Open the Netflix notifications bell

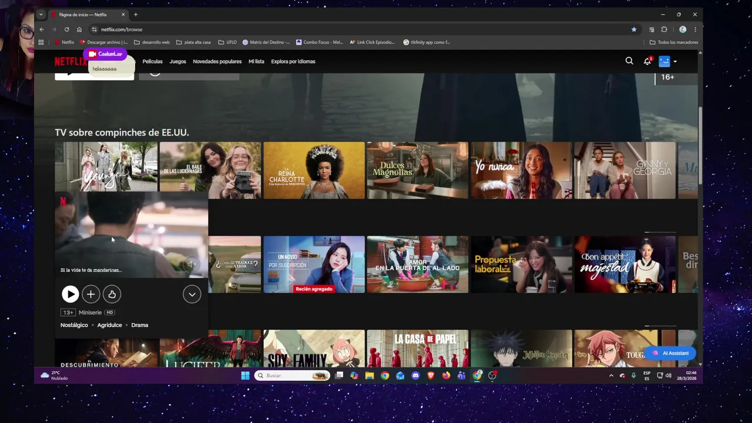pyautogui.click(x=647, y=61)
